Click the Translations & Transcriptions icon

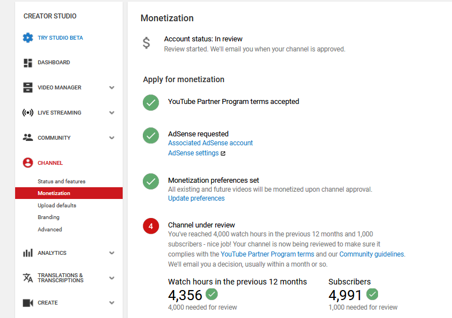(x=28, y=278)
